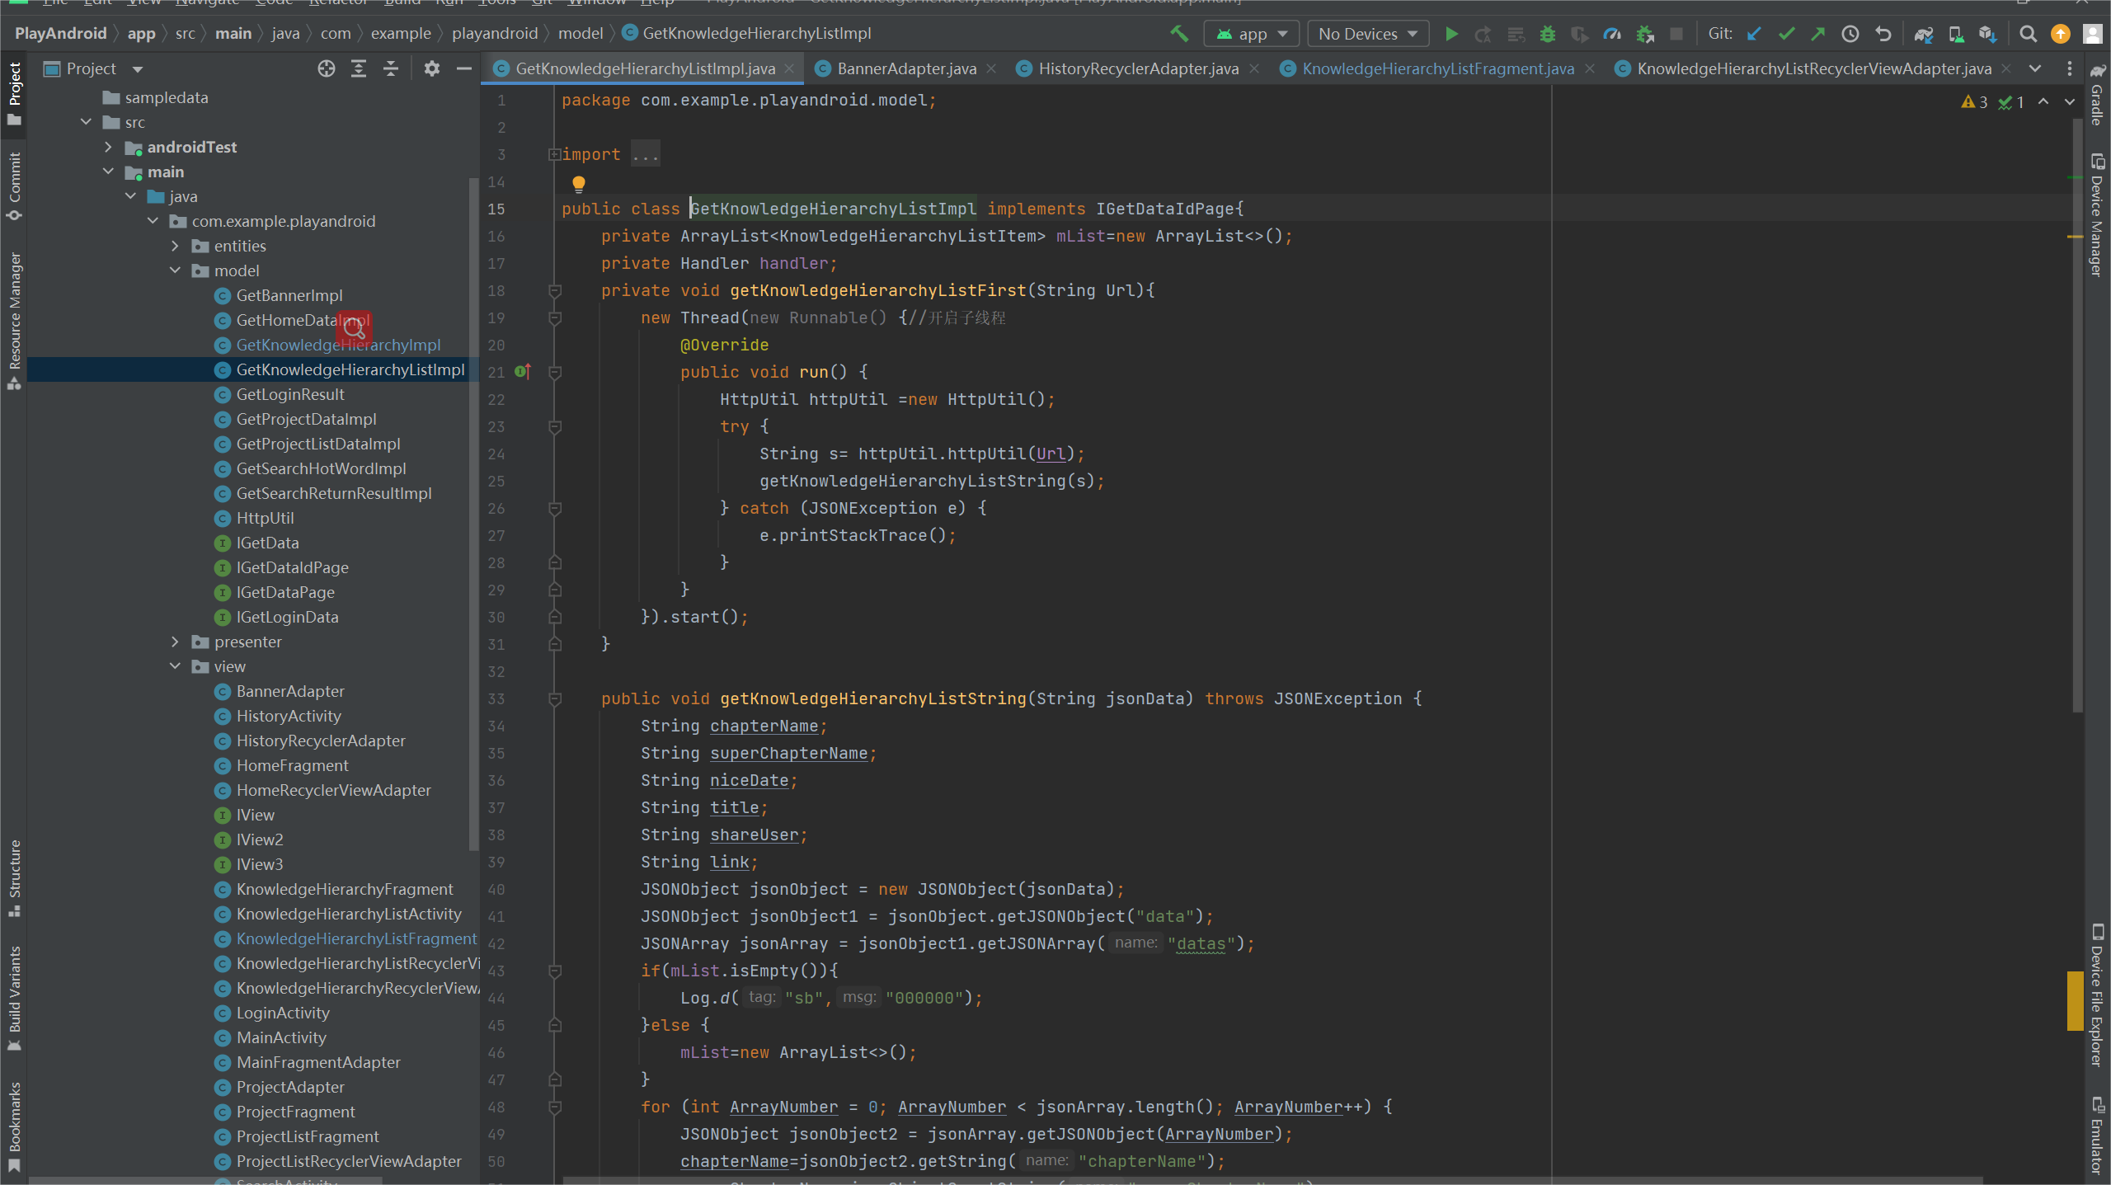Debug app with the green bug icon
Image resolution: width=2111 pixels, height=1185 pixels.
pos(1547,34)
